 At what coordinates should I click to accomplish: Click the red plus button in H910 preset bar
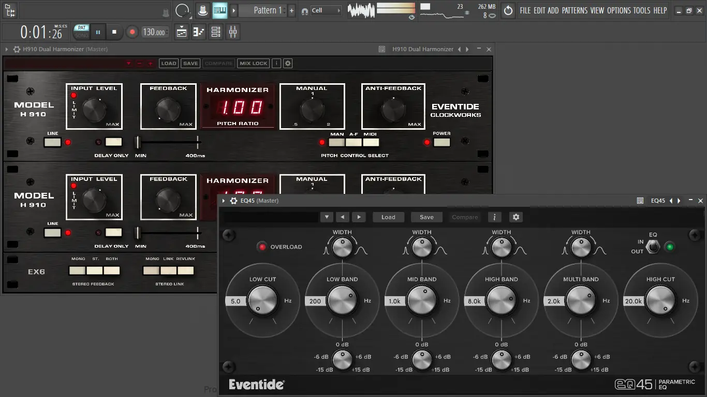point(151,64)
